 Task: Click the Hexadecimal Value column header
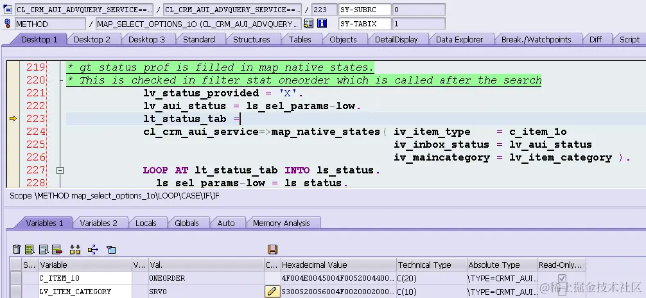(x=338, y=265)
